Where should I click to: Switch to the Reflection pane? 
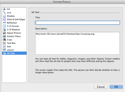pos(14,23)
